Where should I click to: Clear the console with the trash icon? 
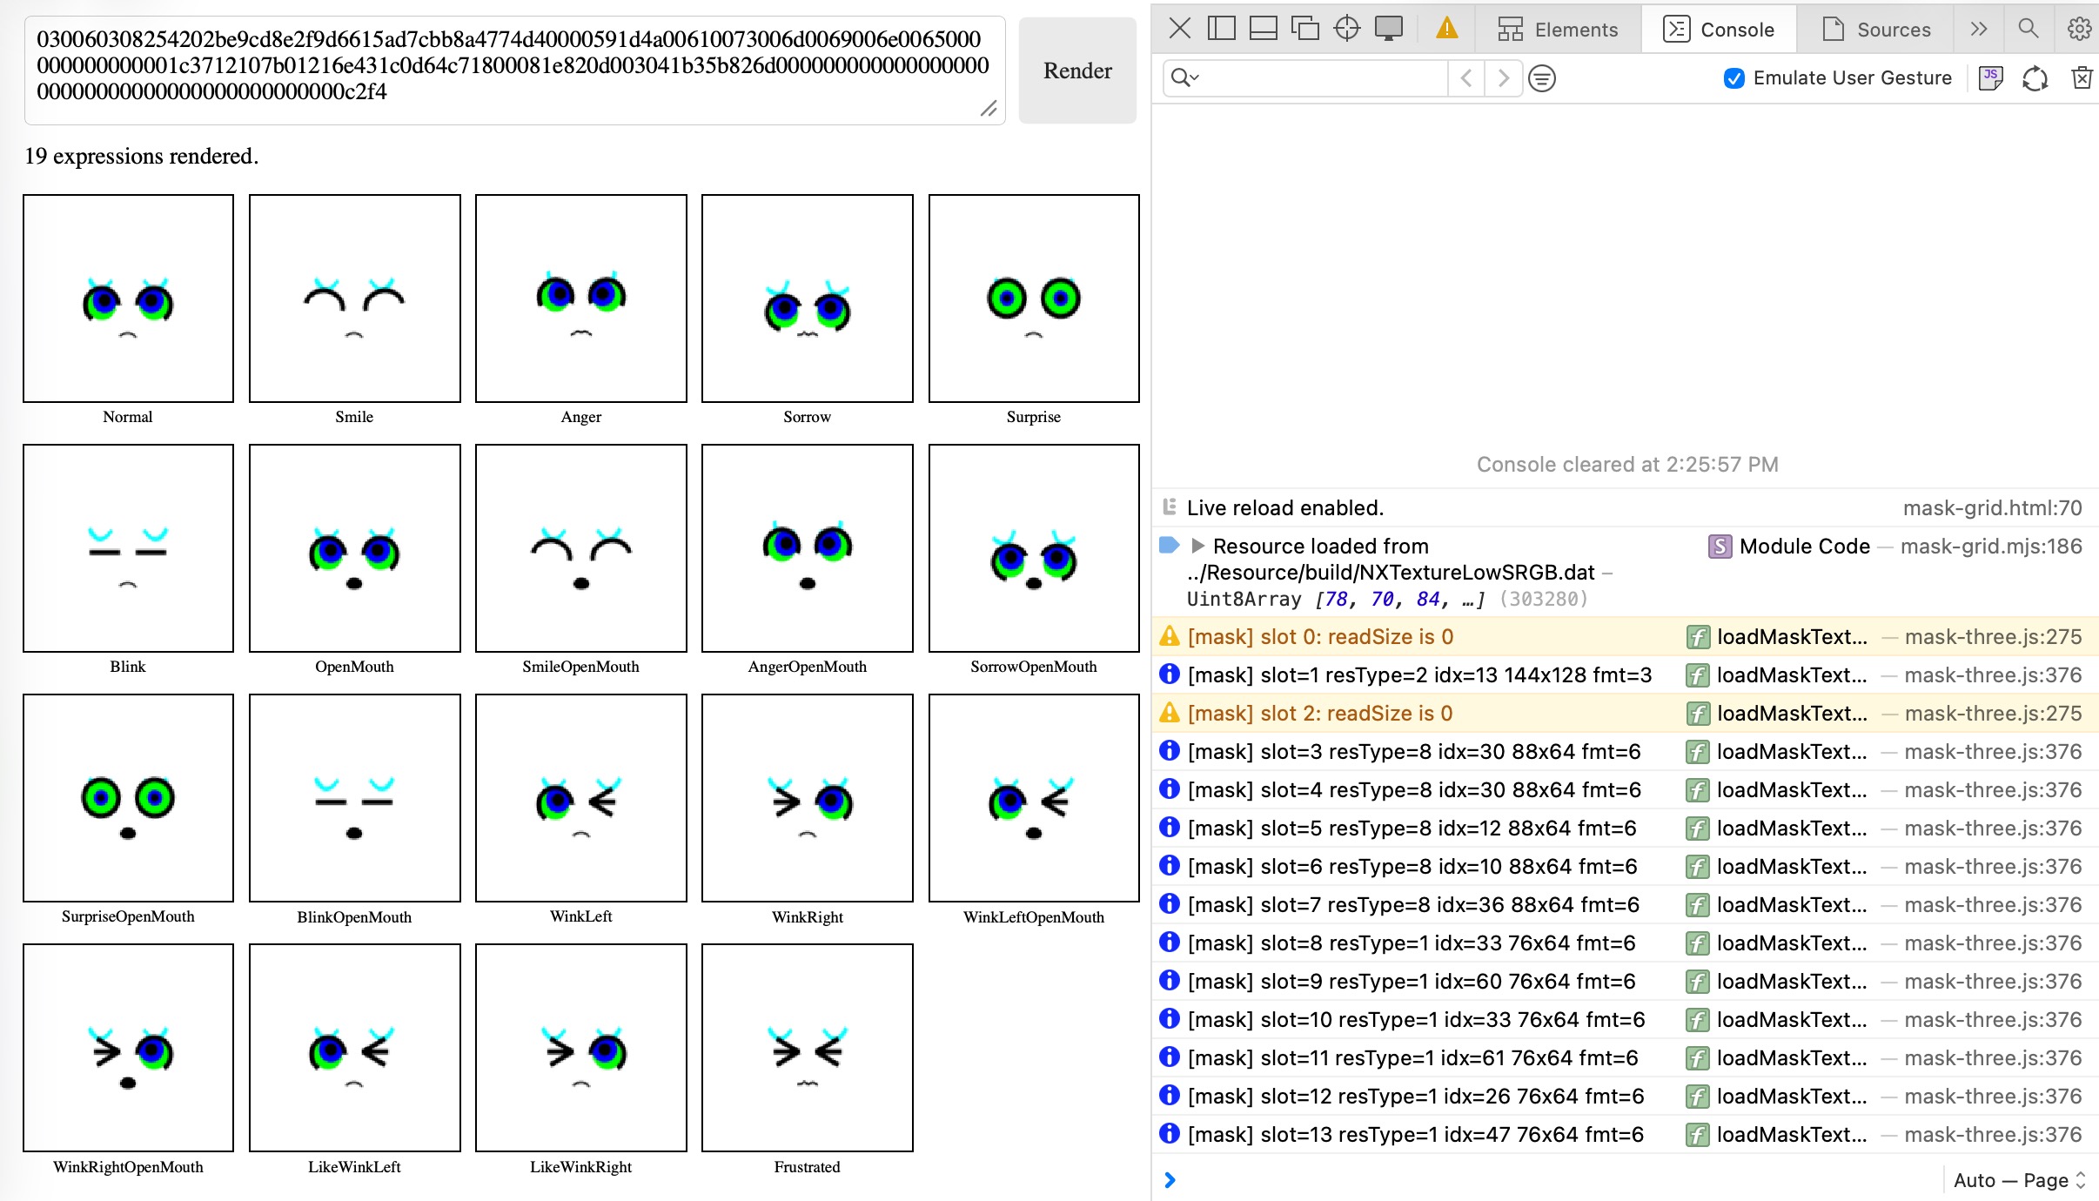click(x=2082, y=78)
